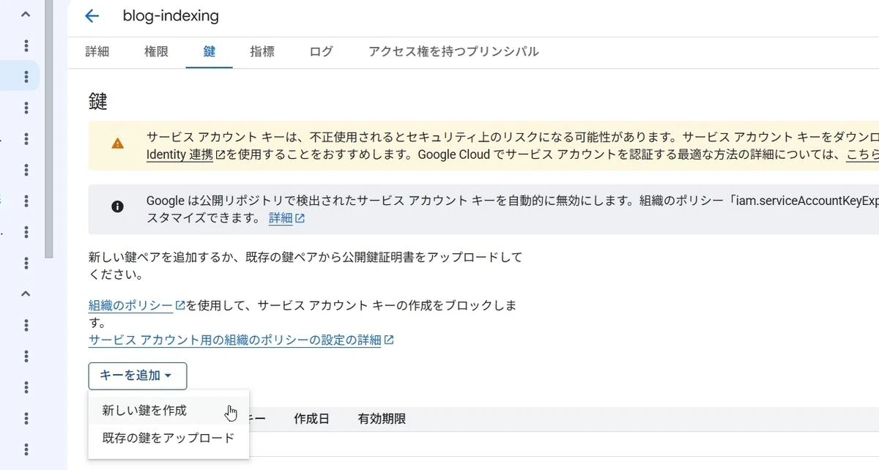879x470 pixels.
Task: Open the アクセス権を持つプリンシパル tab
Action: [453, 51]
